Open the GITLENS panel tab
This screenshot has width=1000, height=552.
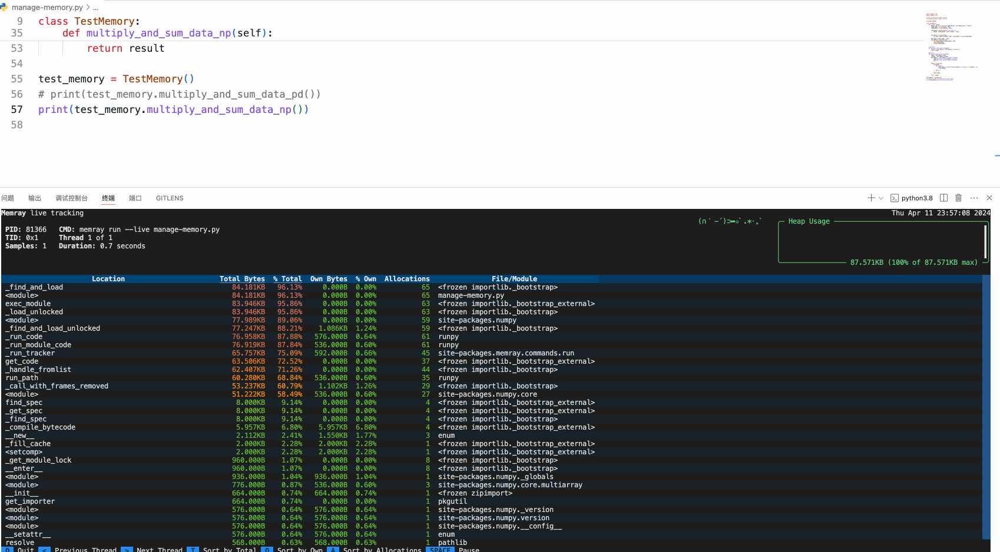pyautogui.click(x=170, y=198)
